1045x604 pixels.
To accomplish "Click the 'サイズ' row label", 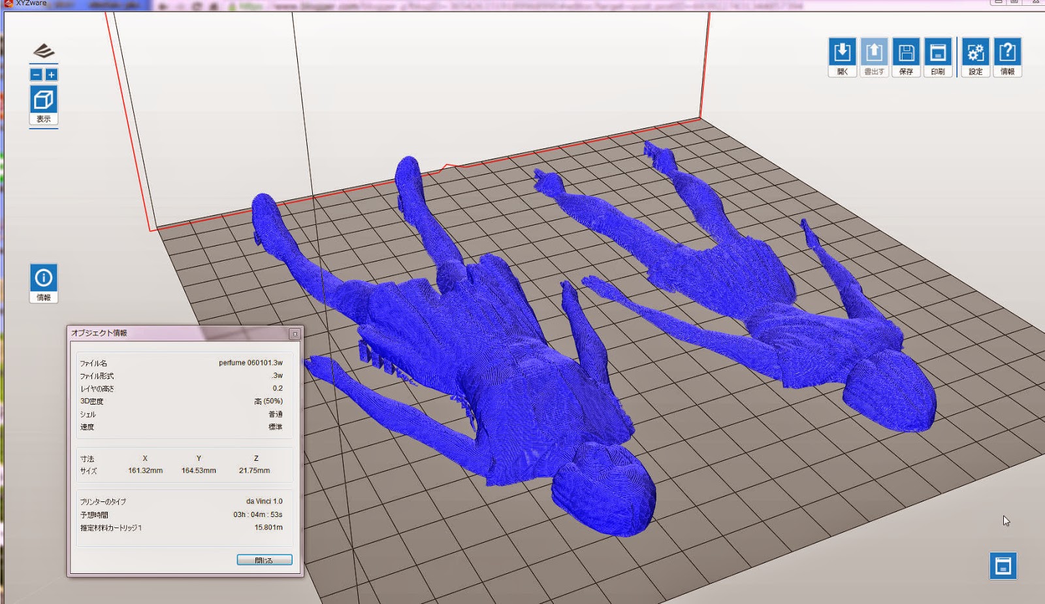I will pyautogui.click(x=89, y=471).
